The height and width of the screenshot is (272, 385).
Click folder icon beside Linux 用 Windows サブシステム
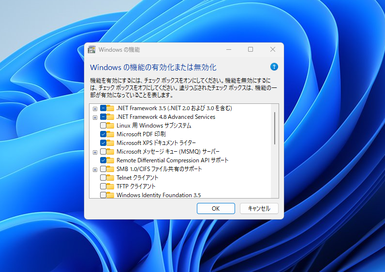click(x=110, y=126)
